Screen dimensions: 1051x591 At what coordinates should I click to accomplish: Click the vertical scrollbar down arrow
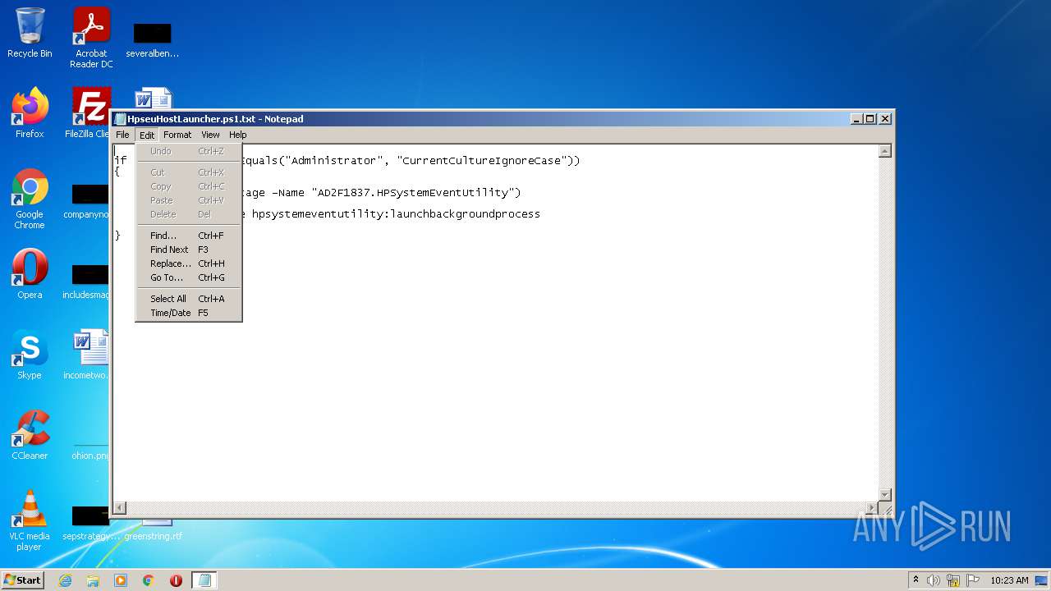(884, 494)
